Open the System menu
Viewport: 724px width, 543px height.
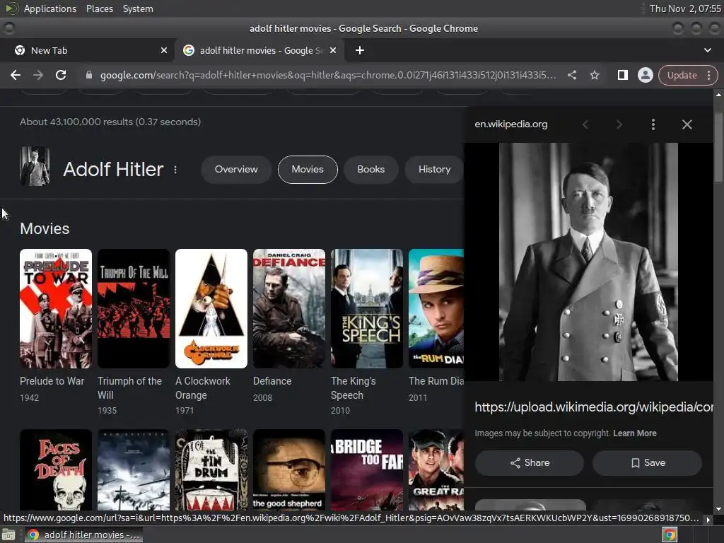tap(138, 8)
